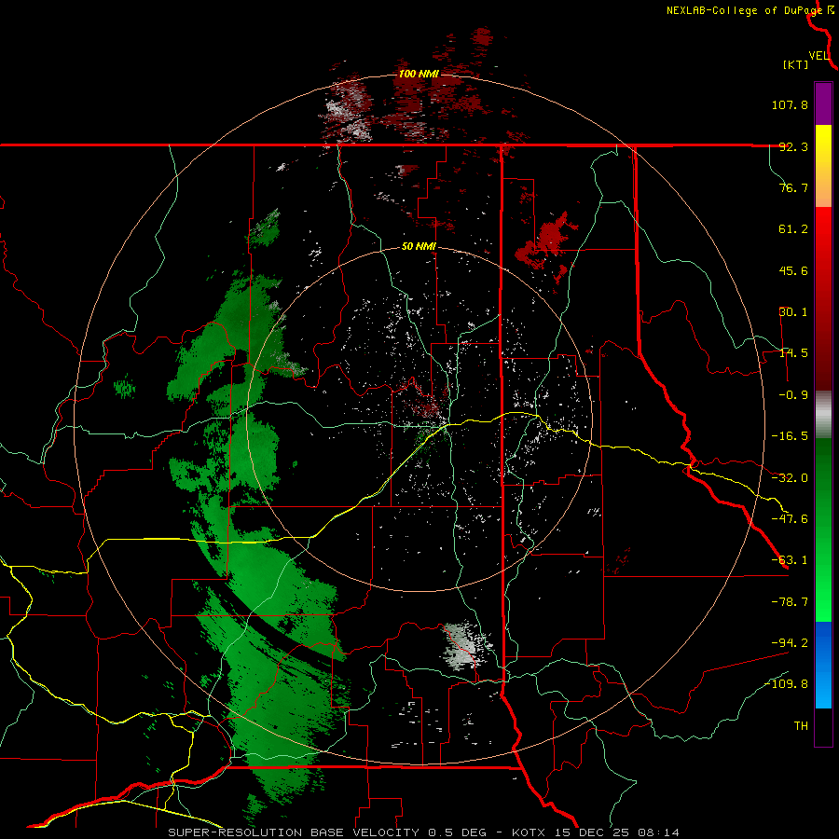
Task: Click the -94.2 scale value
Action: (790, 642)
